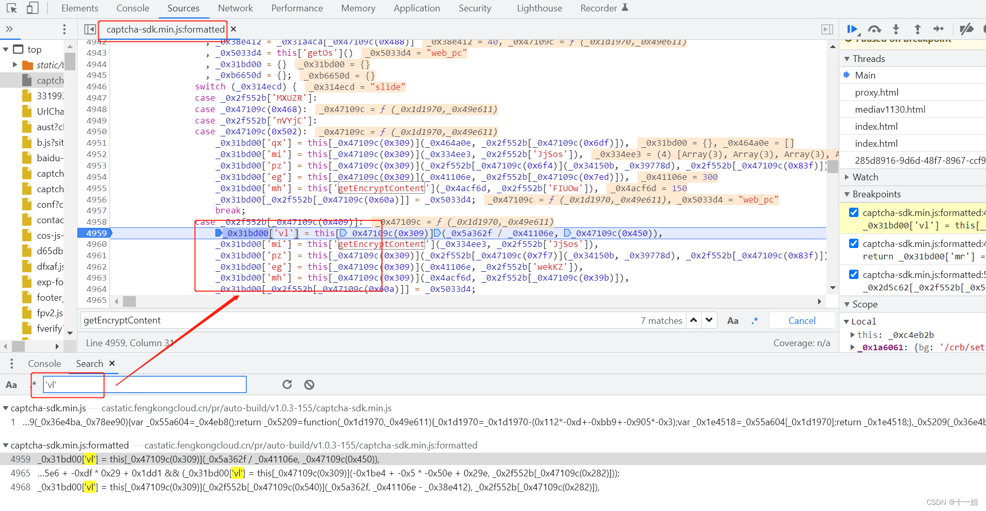986x511 pixels.
Task: Select the Main thread
Action: (865, 75)
